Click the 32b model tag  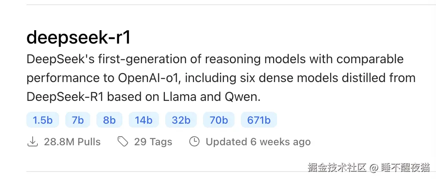181,120
